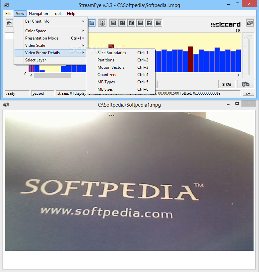The width and height of the screenshot is (259, 272).
Task: Expand Presentation Mode submenu
Action: [x=50, y=38]
